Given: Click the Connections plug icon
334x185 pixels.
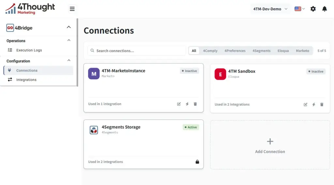Looking at the screenshot, I should pyautogui.click(x=9, y=70).
